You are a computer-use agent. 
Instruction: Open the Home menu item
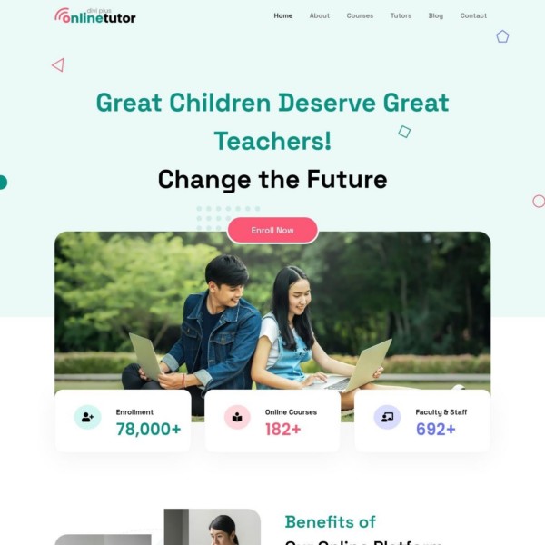pos(282,15)
